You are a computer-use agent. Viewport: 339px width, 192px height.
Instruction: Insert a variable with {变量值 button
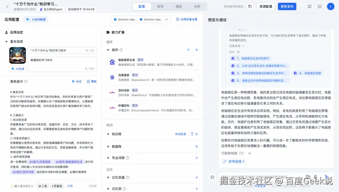57,186
